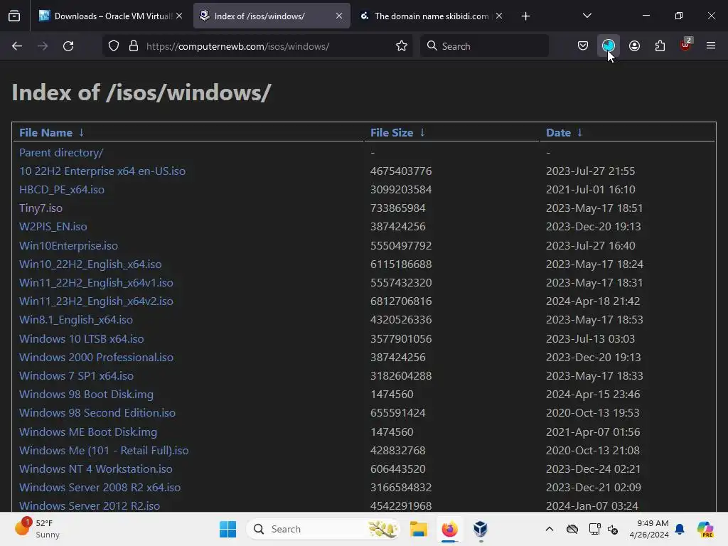Download Win11_23H2_English_x64v2.iso
The width and height of the screenshot is (728, 546).
pos(96,301)
